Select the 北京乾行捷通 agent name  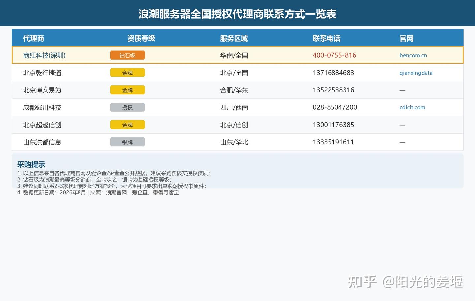click(42, 73)
